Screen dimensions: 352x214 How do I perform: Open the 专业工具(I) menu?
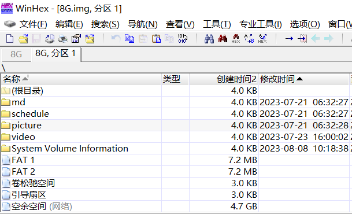261,24
